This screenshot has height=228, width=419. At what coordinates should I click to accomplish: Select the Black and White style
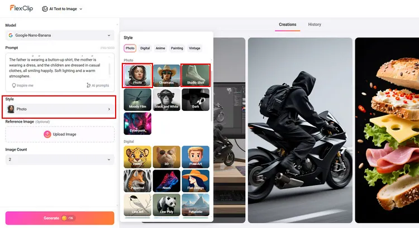(166, 100)
